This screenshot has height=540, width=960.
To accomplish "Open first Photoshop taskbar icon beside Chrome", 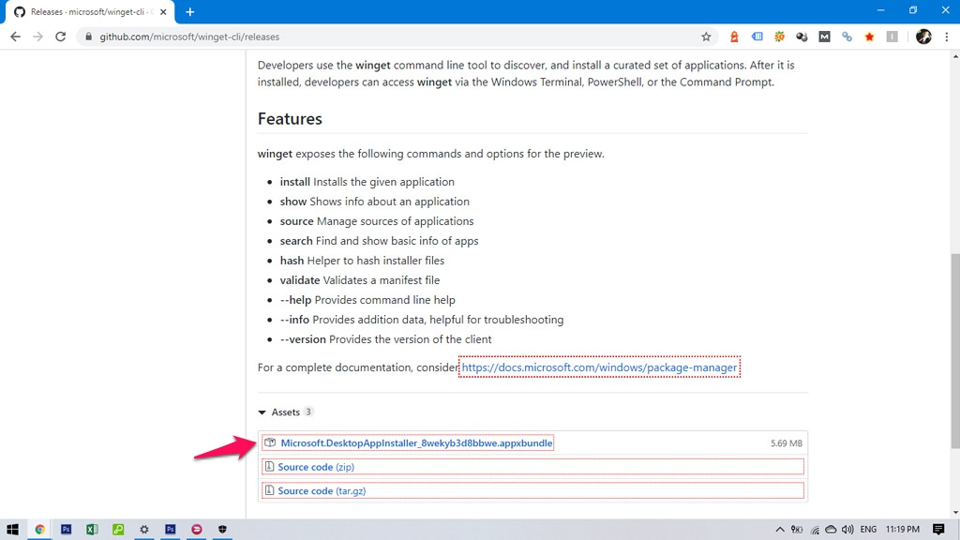I will pos(67,529).
